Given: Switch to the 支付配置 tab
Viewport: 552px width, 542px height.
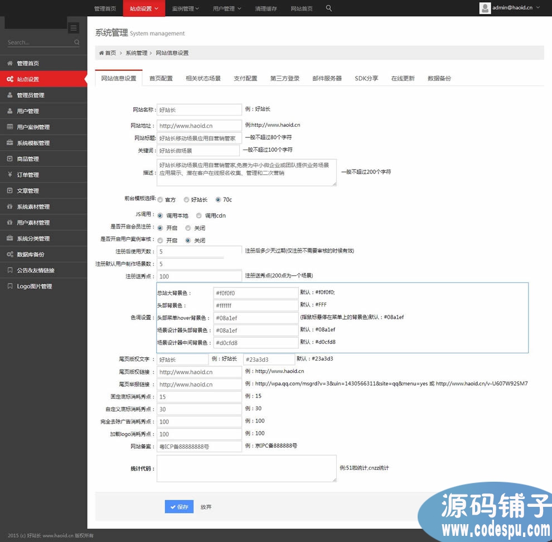Looking at the screenshot, I should coord(245,78).
